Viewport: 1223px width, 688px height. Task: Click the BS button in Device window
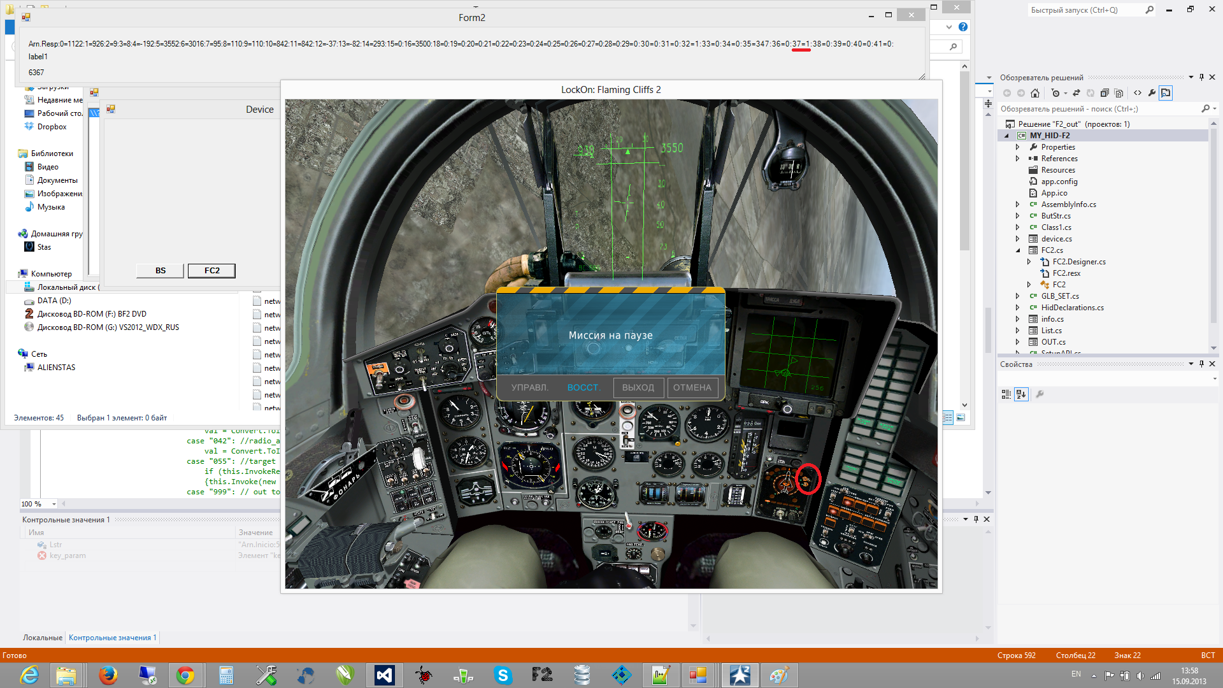coord(161,271)
